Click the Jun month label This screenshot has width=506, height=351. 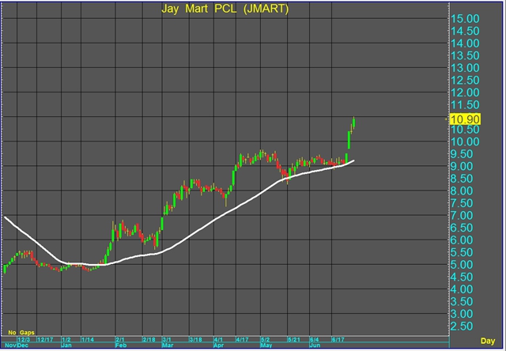tap(315, 345)
